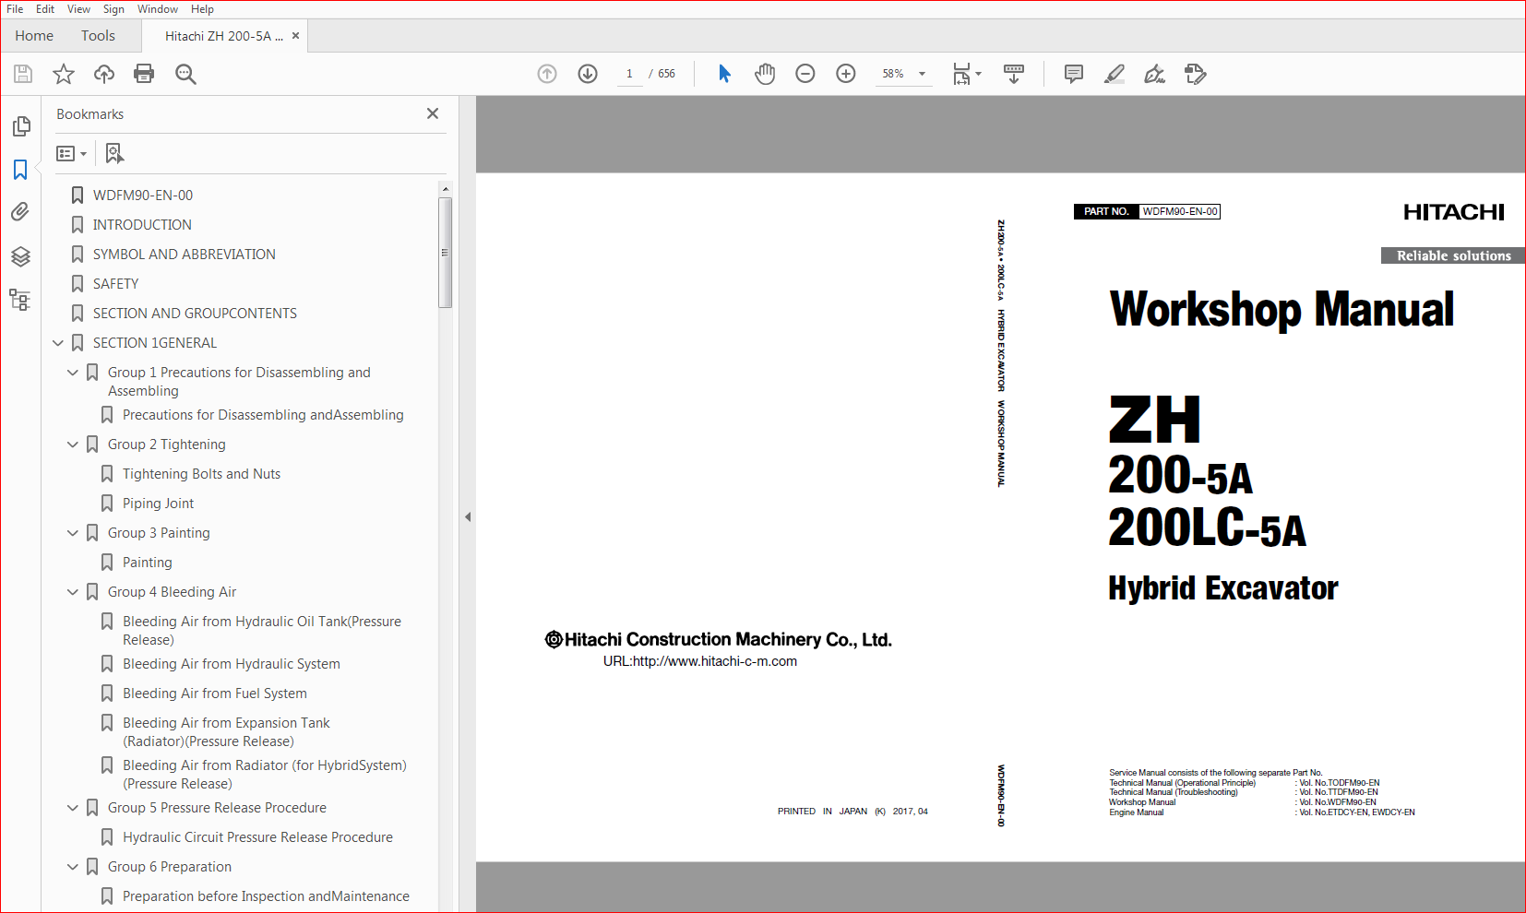Open the fit page options
Viewport: 1526px width, 913px height.
click(967, 74)
